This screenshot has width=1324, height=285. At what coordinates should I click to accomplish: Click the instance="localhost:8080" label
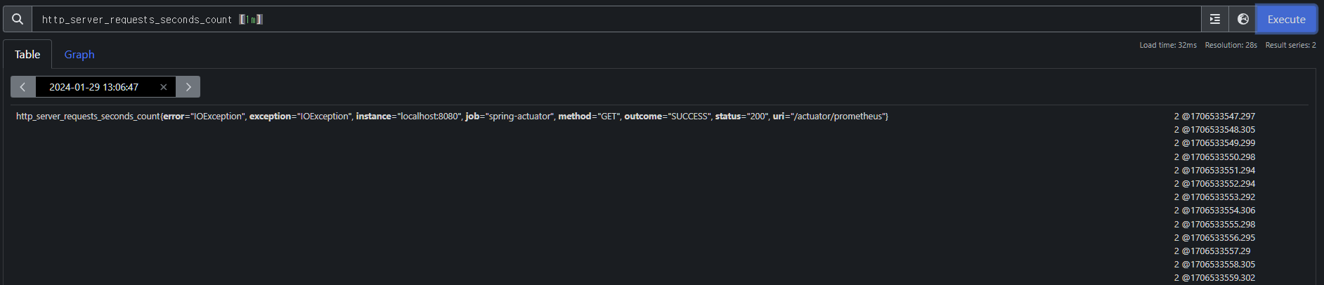408,117
